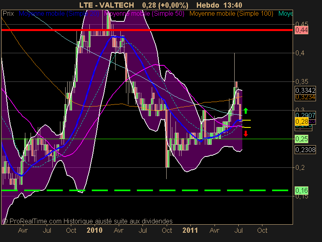Screen dimensions: 322x242
Task: Click the 0,4 price axis tick
Action: (x=300, y=53)
